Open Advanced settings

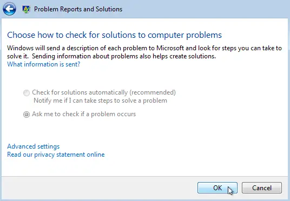pyautogui.click(x=34, y=146)
